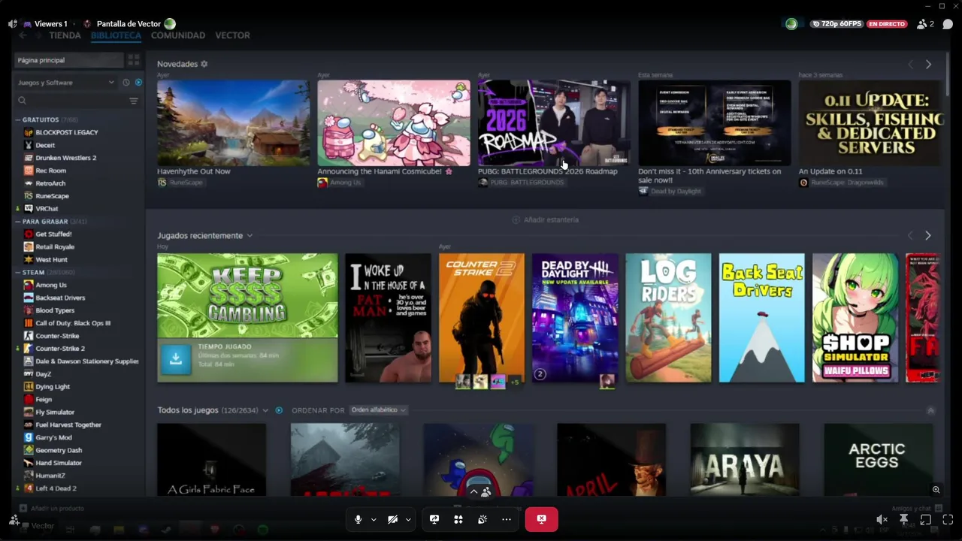The width and height of the screenshot is (962, 541).
Task: Click the share screen button in the call bar
Action: point(434,519)
